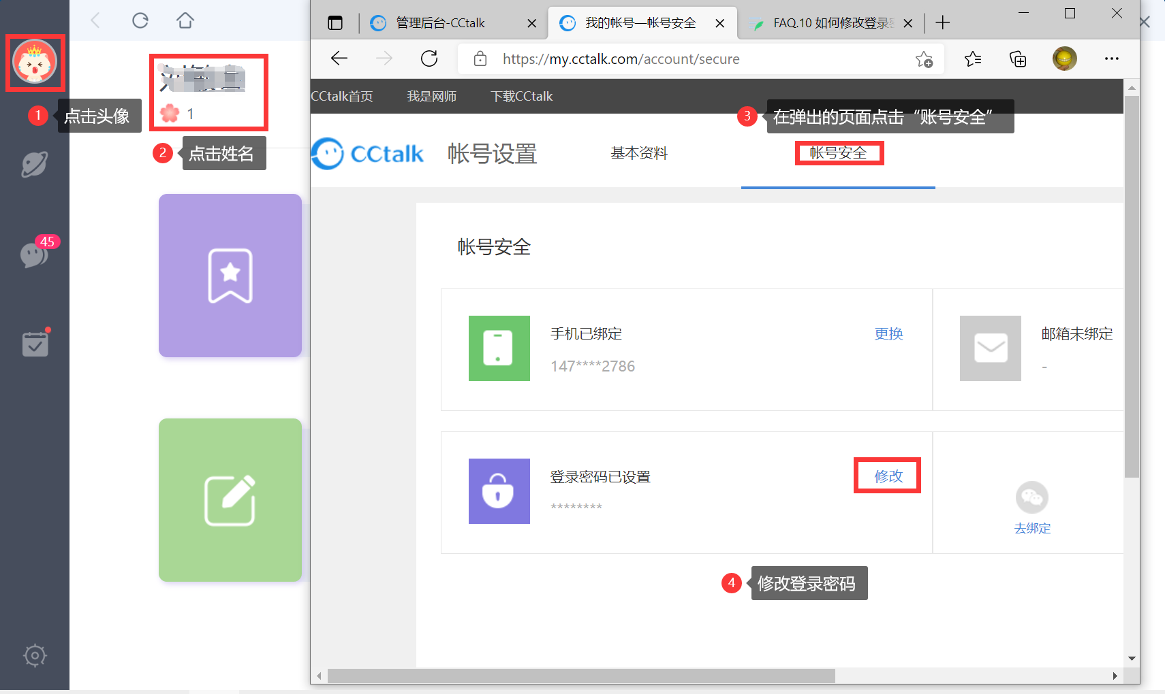The image size is (1165, 694).
Task: Click the CCtalk back arrow
Action: (x=95, y=21)
